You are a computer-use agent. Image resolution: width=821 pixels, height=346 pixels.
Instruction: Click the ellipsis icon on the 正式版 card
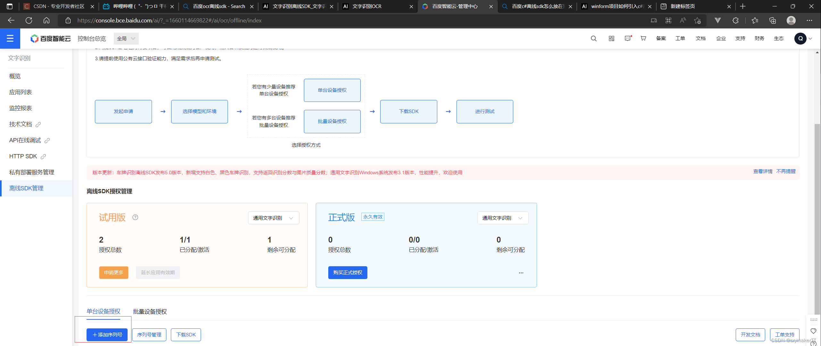(x=521, y=273)
